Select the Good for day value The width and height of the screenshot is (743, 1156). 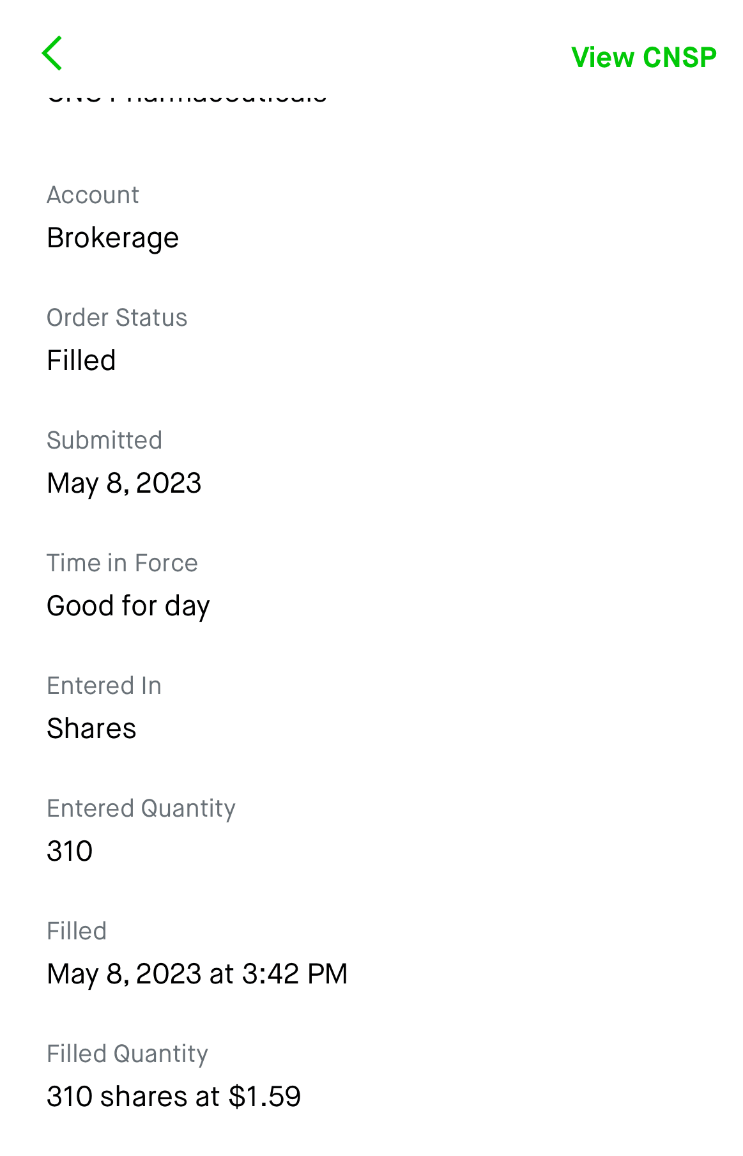(128, 606)
